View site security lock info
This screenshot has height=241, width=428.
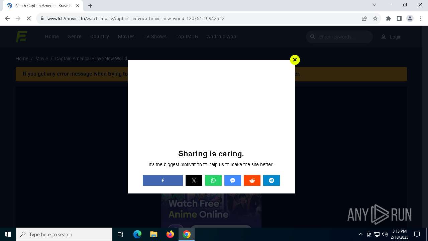pyautogui.click(x=42, y=18)
